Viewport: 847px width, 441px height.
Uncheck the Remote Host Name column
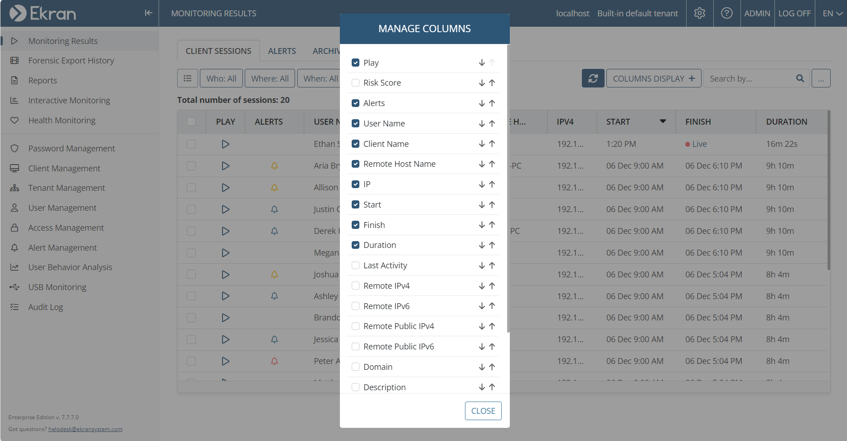[x=356, y=164]
